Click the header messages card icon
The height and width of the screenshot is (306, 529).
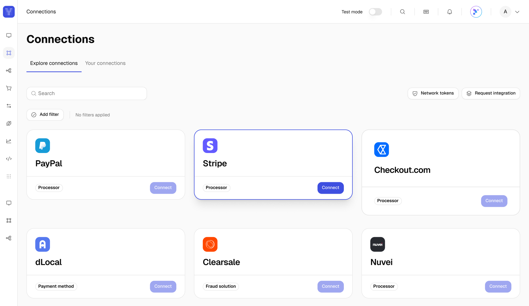point(426,12)
